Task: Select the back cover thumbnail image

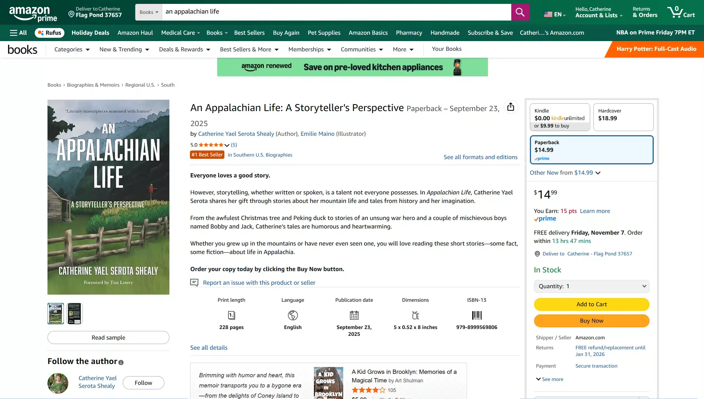Action: [74, 313]
